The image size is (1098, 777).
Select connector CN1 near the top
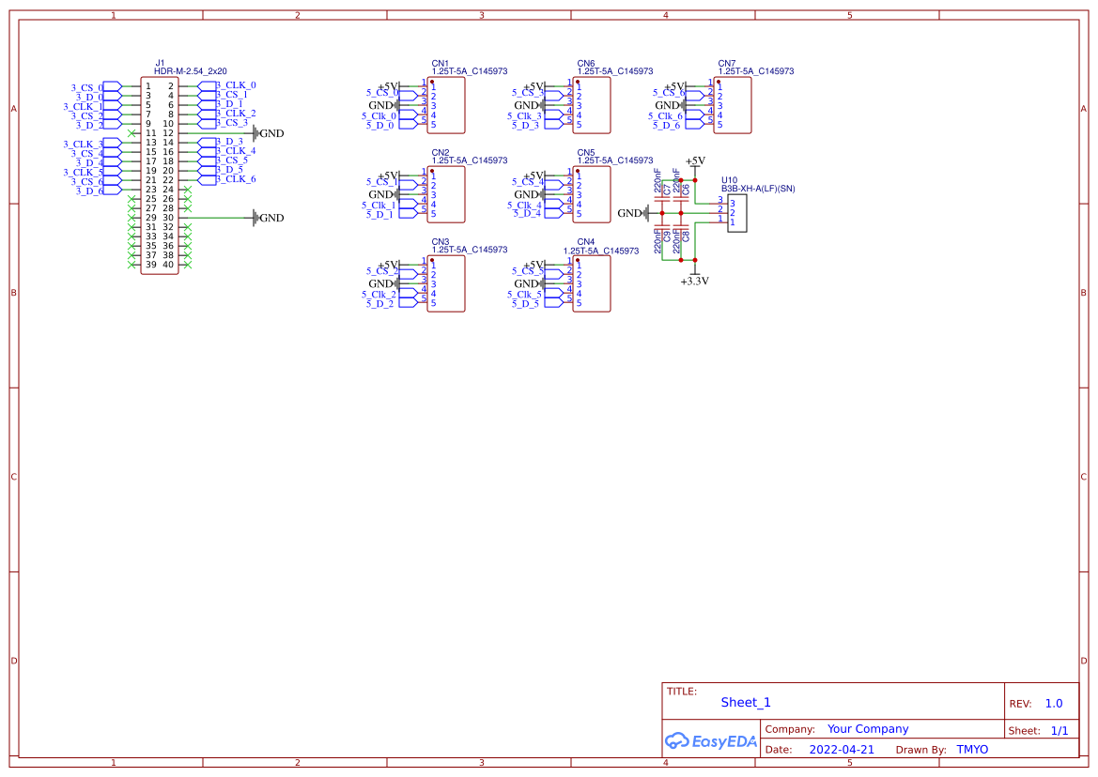(x=444, y=103)
